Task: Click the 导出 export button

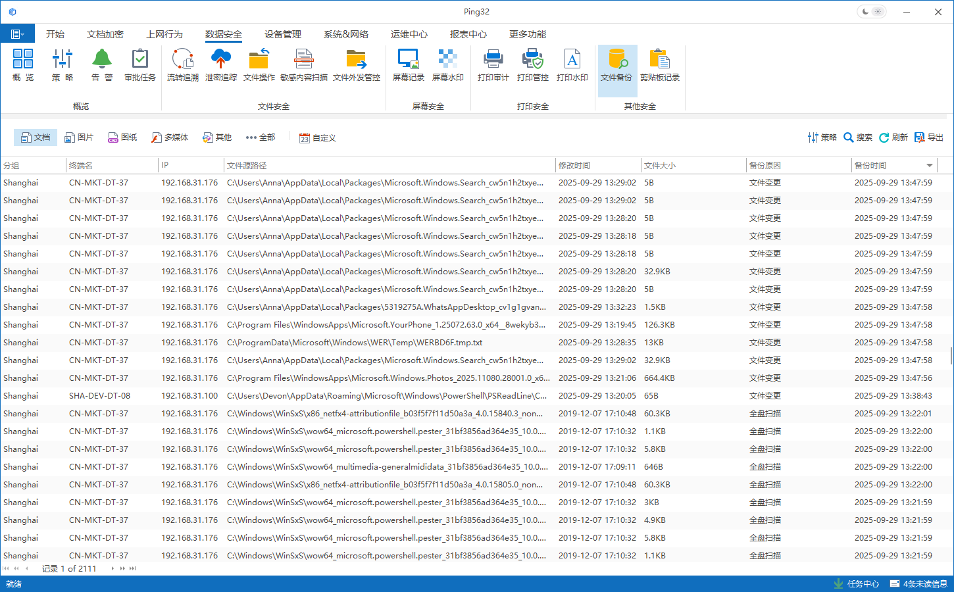Action: point(928,137)
